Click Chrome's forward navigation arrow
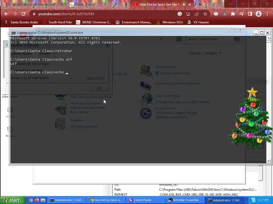 (x=15, y=14)
